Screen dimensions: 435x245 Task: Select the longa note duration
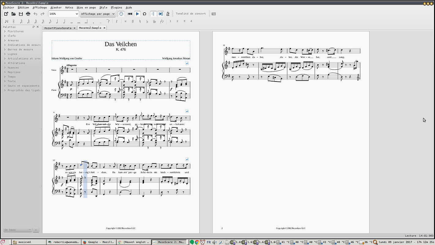[x=86, y=21]
